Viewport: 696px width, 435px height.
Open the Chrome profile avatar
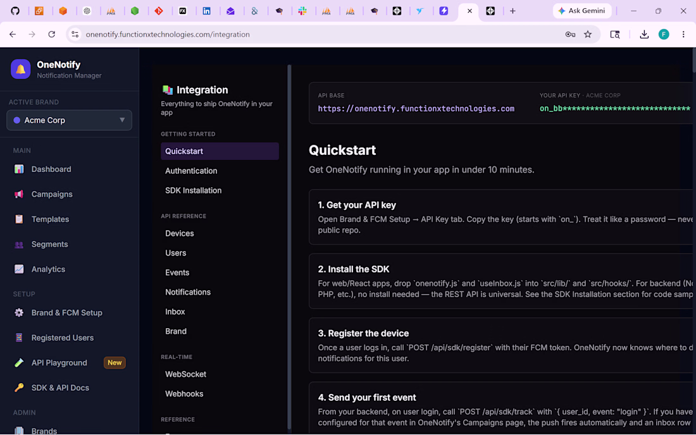[x=664, y=34]
